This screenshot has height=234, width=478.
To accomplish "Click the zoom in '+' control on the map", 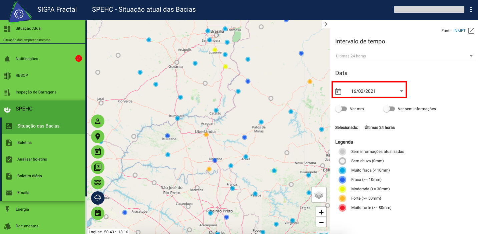I will coord(321,212).
